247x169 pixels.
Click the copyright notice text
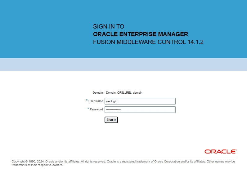[x=123, y=163]
